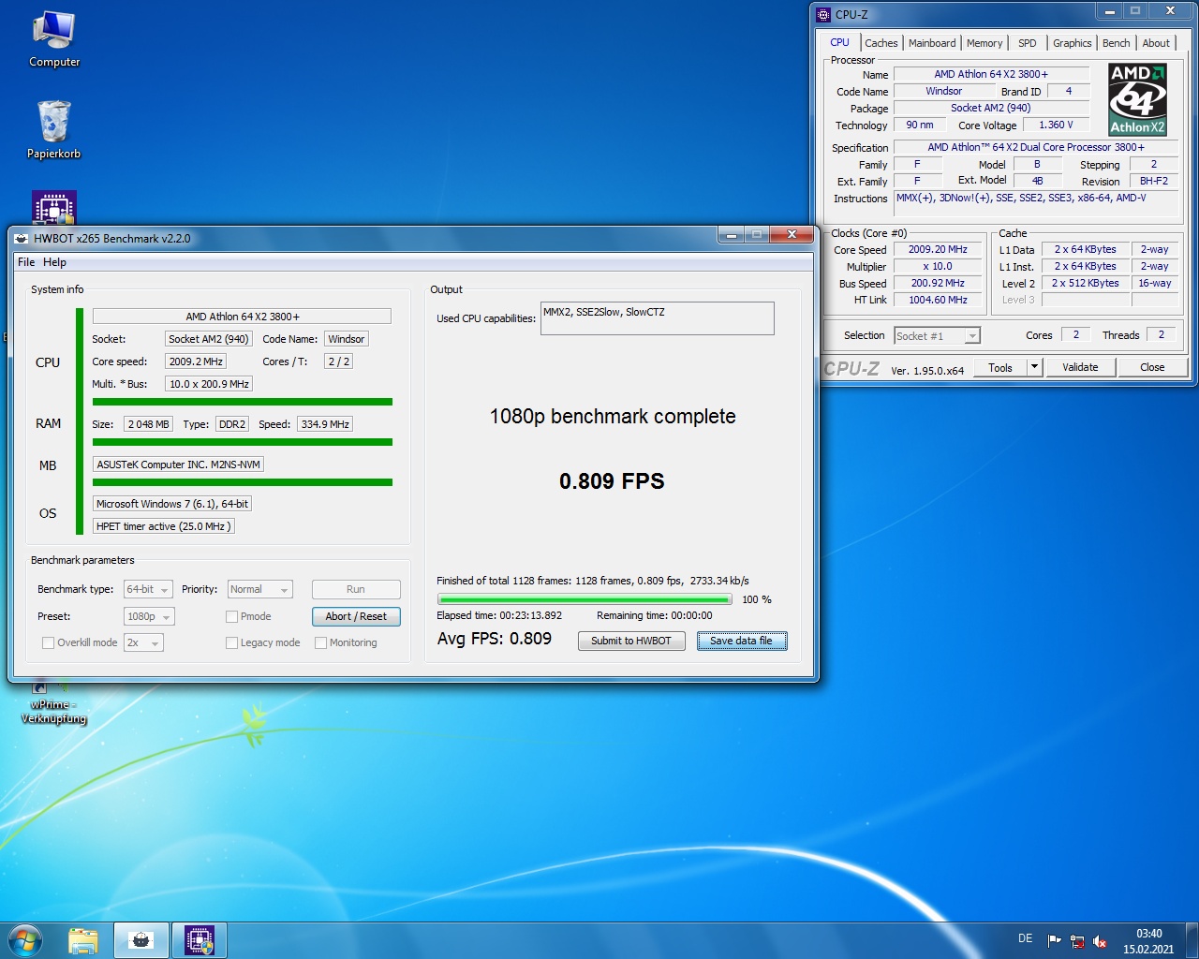Viewport: 1199px width, 959px height.
Task: Enable the Monitoring checkbox
Action: [x=320, y=642]
